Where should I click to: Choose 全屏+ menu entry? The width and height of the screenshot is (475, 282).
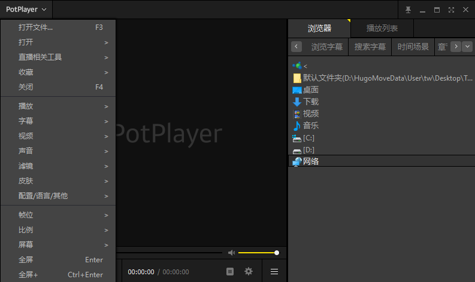(58, 275)
